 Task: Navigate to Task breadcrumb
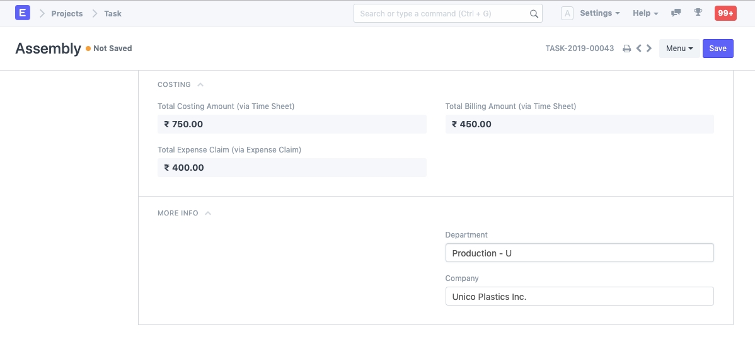point(113,13)
